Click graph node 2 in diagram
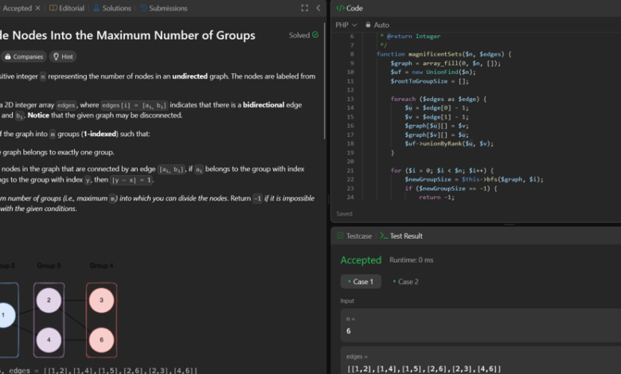621x374 pixels. 49,300
